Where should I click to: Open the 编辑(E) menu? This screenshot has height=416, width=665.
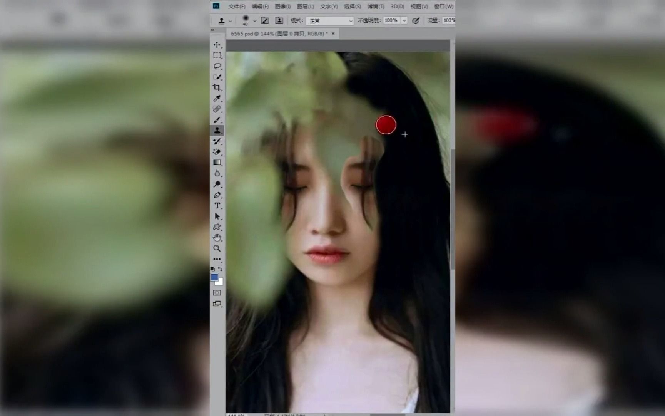260,7
